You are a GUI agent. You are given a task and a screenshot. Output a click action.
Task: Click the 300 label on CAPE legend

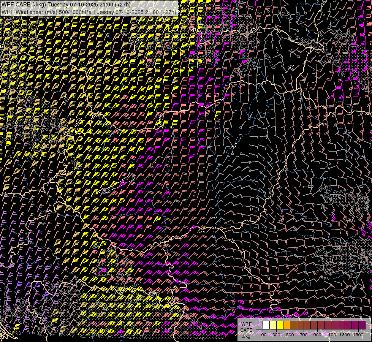[276, 335]
